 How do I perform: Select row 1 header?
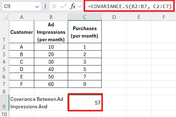(4, 32)
